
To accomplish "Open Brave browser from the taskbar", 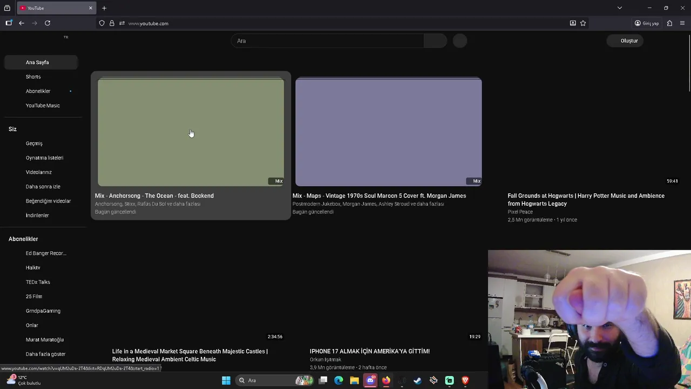I will pos(465,380).
